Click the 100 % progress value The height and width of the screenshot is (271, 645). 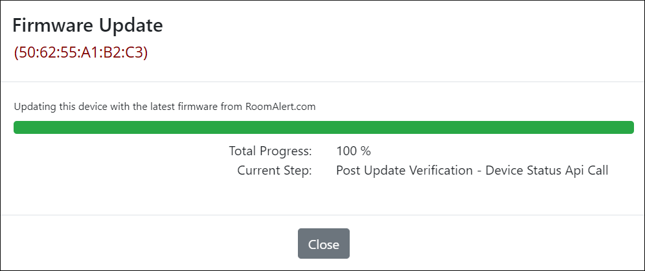[353, 151]
